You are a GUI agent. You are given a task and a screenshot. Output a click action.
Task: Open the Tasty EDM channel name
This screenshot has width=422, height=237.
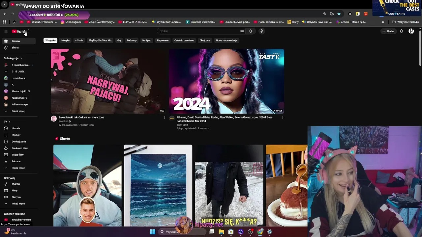182,125
